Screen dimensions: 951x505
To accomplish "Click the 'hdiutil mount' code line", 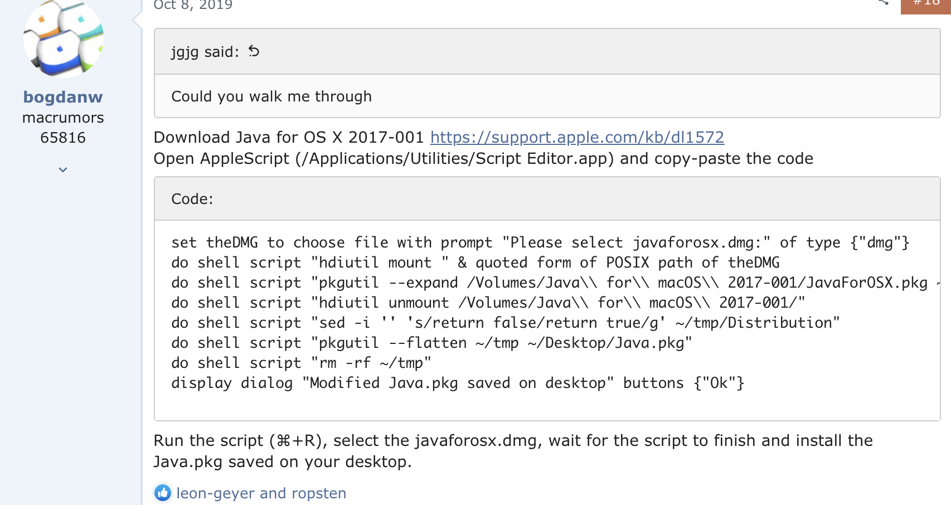I will 475,263.
